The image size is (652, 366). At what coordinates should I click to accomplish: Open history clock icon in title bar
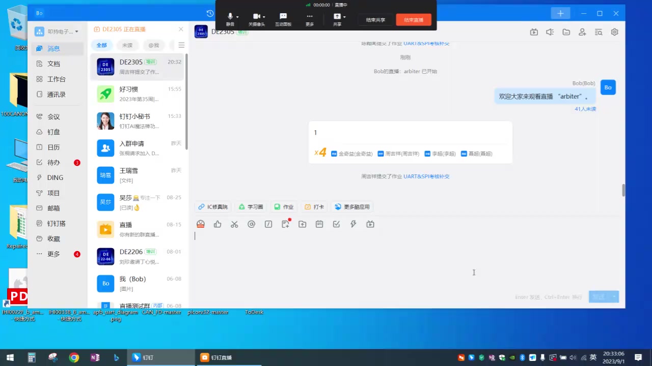tap(210, 14)
